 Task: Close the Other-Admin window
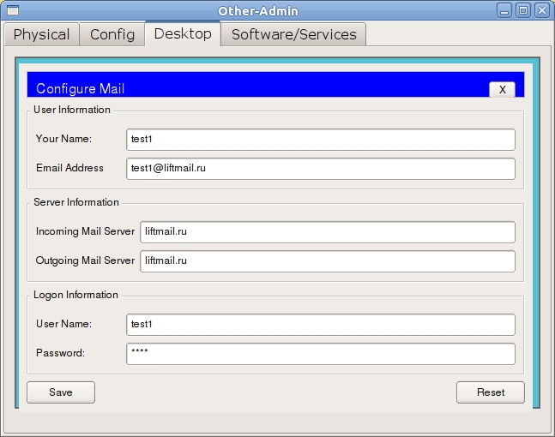[x=541, y=10]
